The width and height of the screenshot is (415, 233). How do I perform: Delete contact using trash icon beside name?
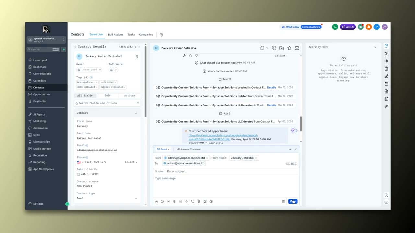[x=137, y=56]
